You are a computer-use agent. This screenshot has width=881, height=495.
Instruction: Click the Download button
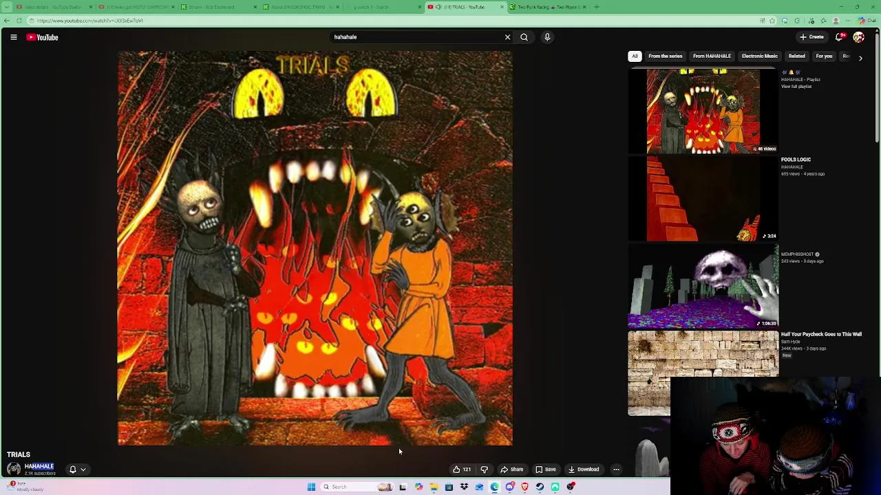(584, 470)
